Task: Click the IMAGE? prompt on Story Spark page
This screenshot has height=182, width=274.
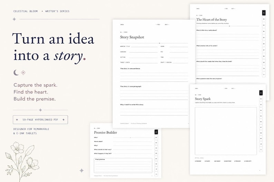Action: point(217,161)
